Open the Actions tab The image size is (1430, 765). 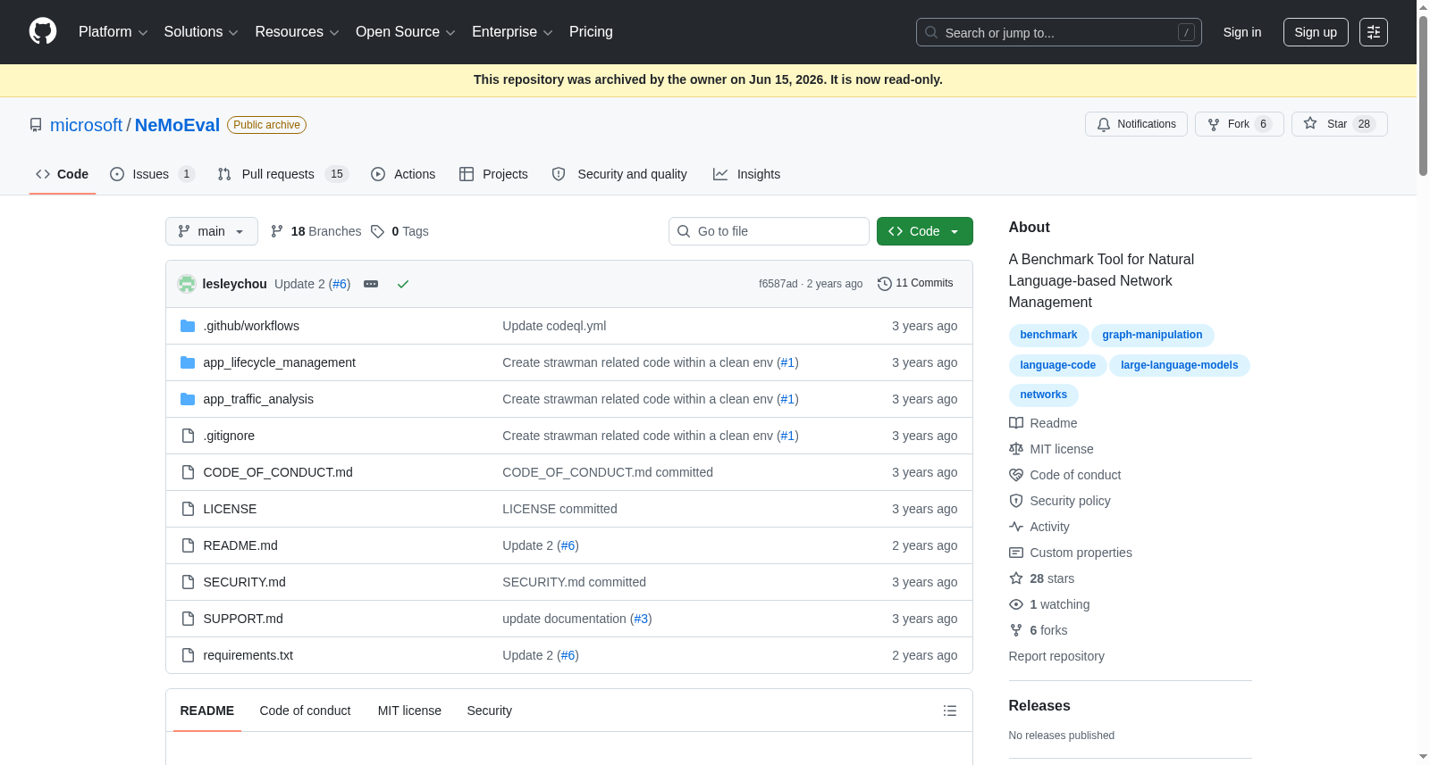pos(403,174)
